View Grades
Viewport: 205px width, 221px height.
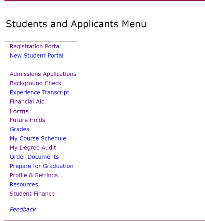pyautogui.click(x=20, y=129)
